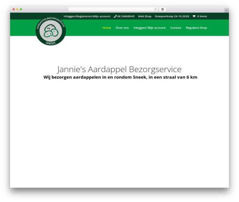The width and height of the screenshot is (239, 202).
Task: Click the red close window button
Action: 14,9
